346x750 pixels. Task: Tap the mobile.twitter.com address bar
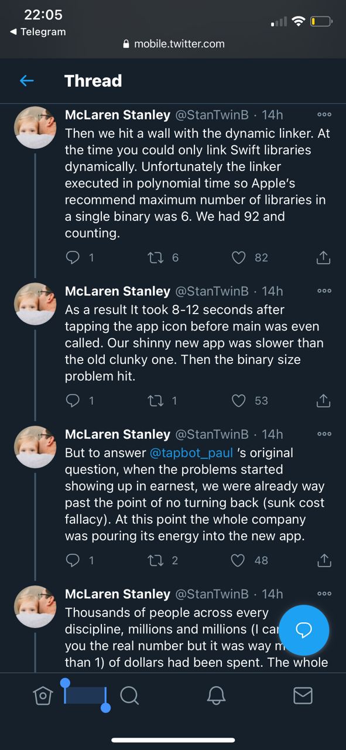tap(173, 44)
